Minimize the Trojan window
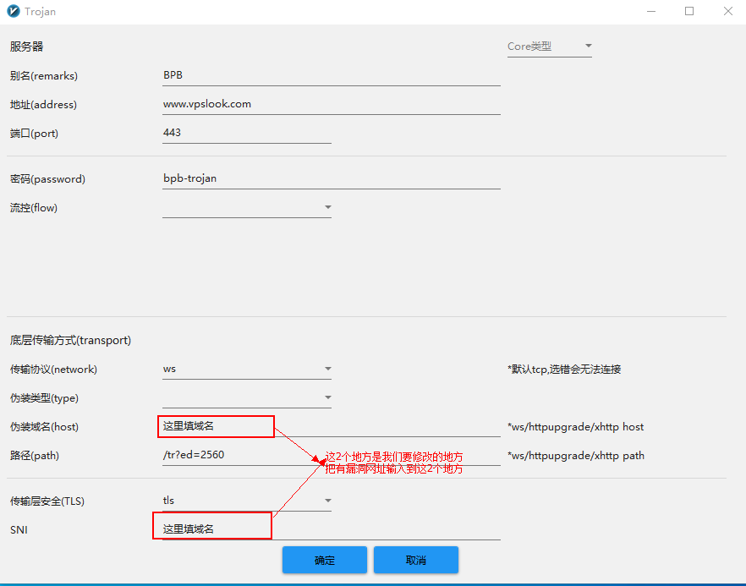 [650, 12]
